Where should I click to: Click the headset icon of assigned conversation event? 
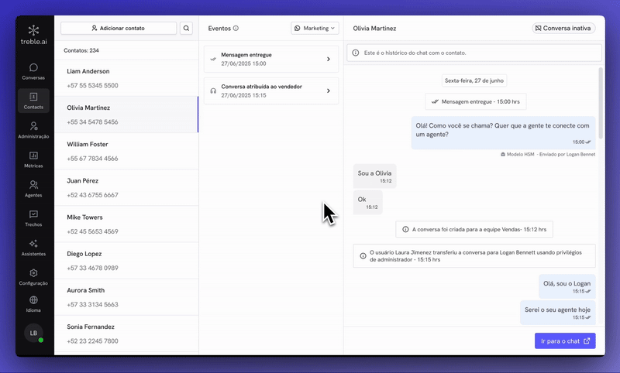[x=213, y=91]
